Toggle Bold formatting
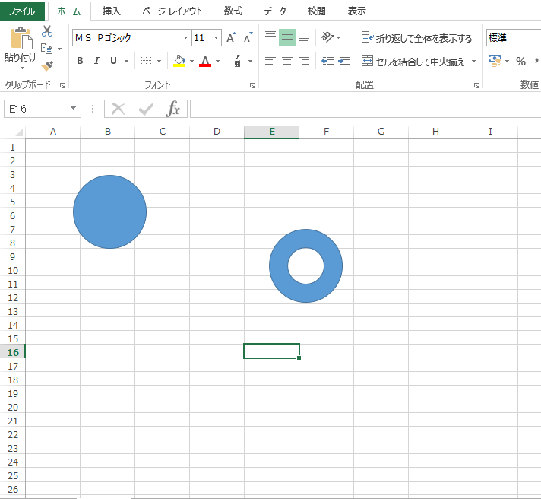The width and height of the screenshot is (541, 499). [80, 61]
